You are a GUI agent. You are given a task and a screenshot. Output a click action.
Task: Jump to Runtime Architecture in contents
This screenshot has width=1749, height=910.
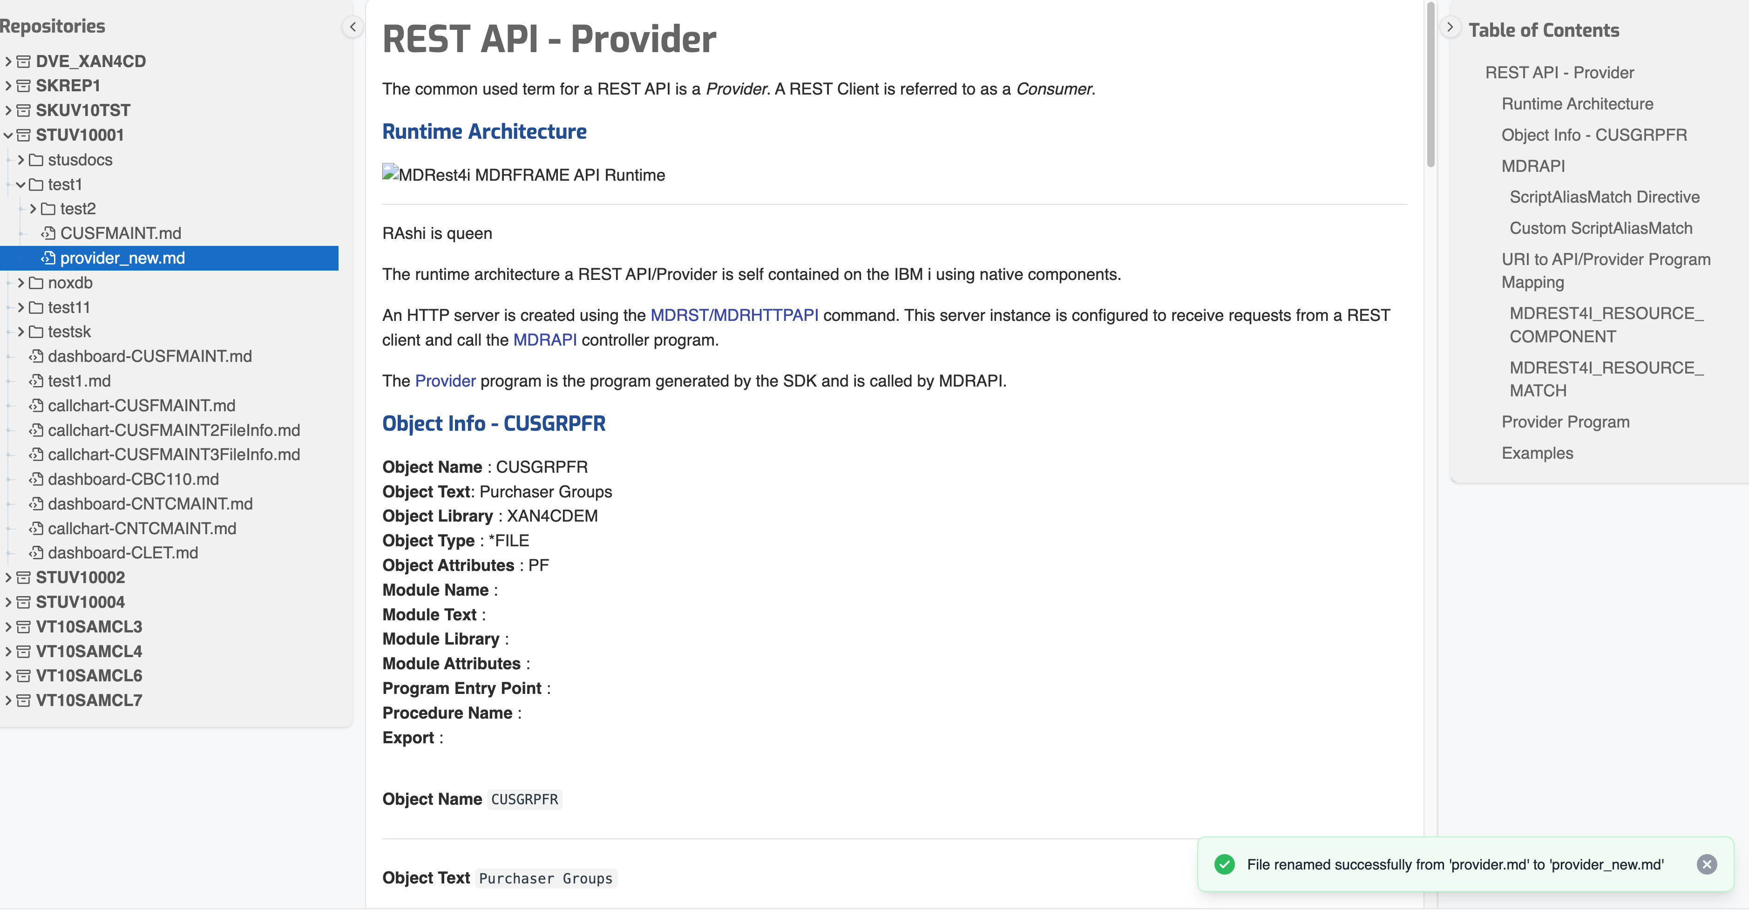[1577, 104]
